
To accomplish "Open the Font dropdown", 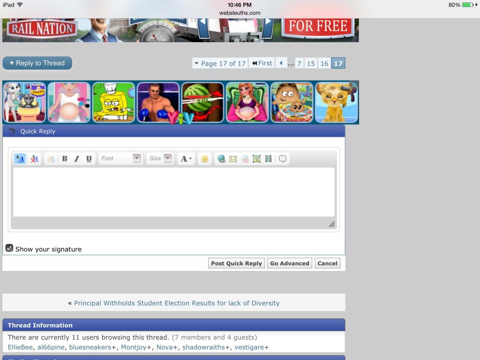I will point(120,158).
